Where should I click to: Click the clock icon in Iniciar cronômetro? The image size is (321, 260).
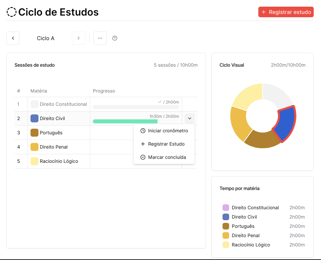143,131
